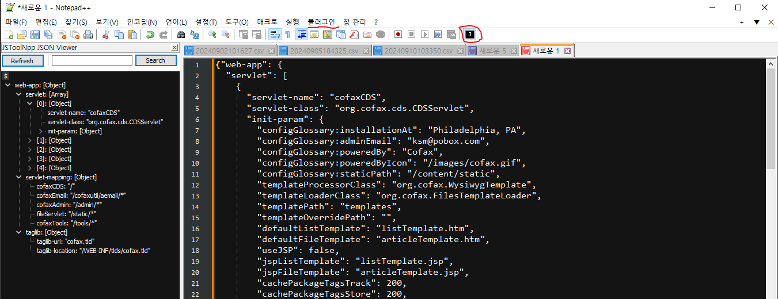Toggle show all characters pilcrow icon
The height and width of the screenshot is (299, 778).
click(288, 34)
